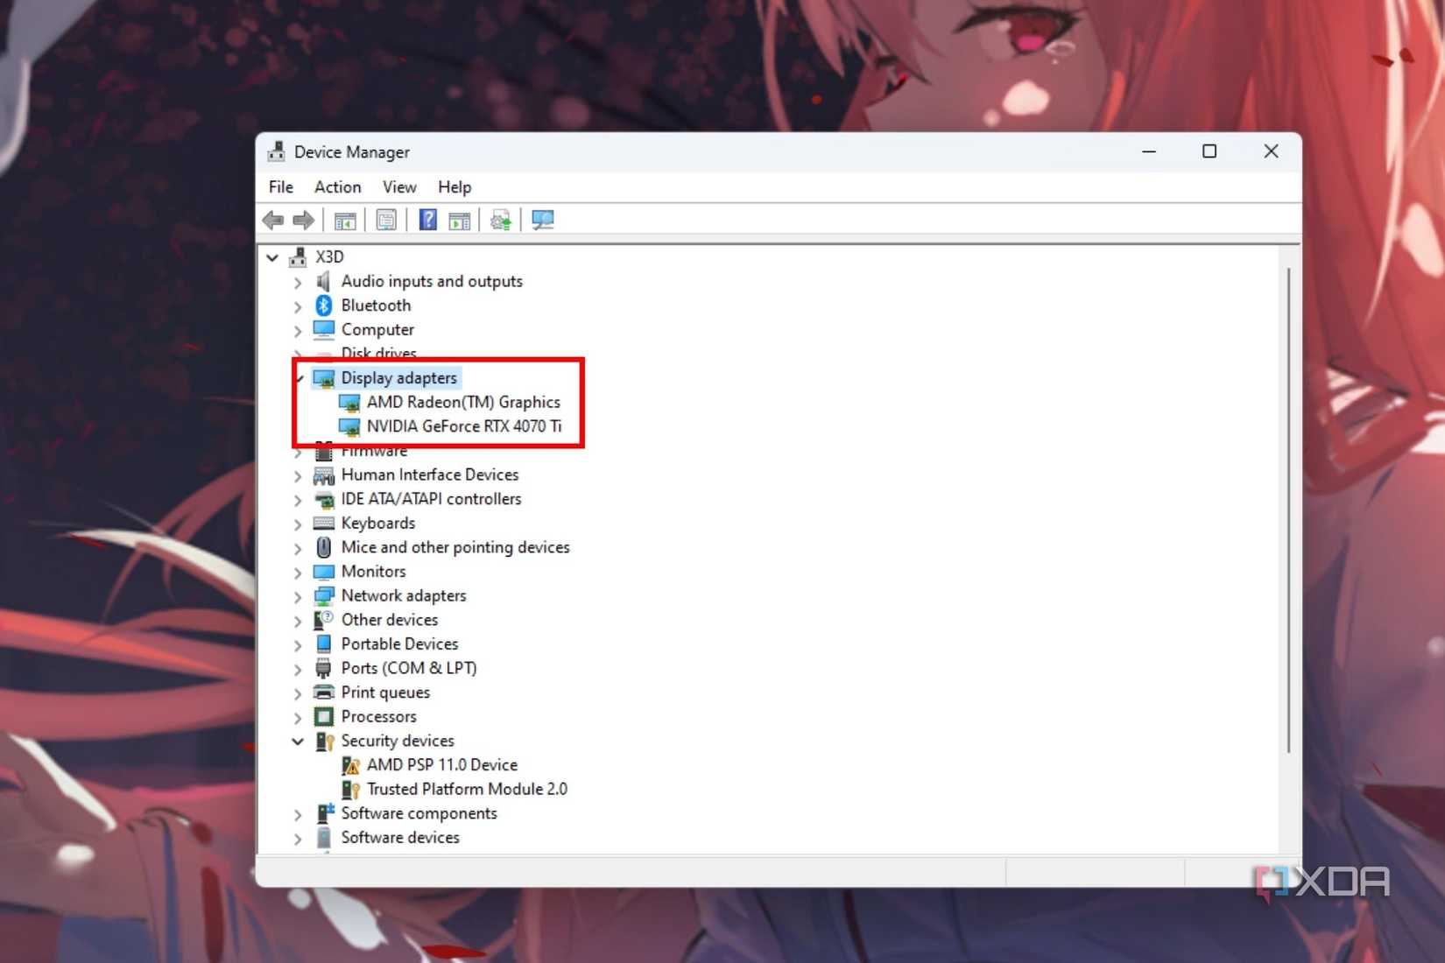Viewport: 1445px width, 963px height.
Task: Collapse the Security devices category
Action: tap(299, 741)
